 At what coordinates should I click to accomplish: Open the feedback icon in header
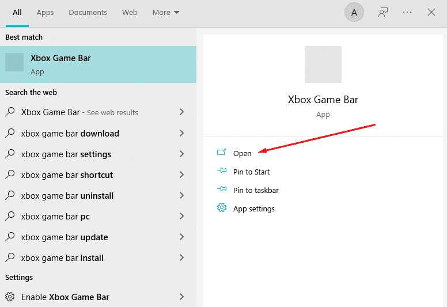click(x=383, y=12)
